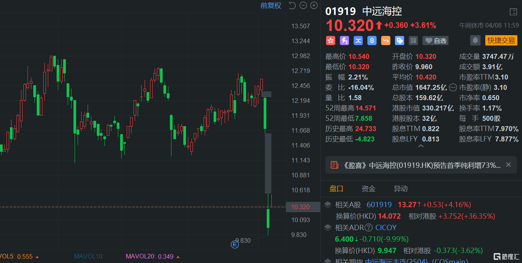Screen dimensions: 522x263
Task: Click the blue shuffle arrows icon
Action: 358,41
